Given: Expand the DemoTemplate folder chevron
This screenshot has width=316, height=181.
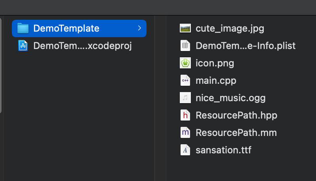Looking at the screenshot, I should pos(139,28).
